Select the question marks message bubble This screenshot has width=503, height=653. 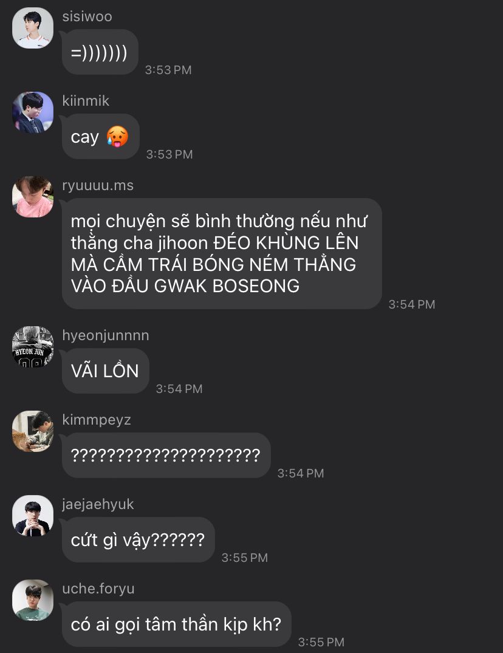166,455
